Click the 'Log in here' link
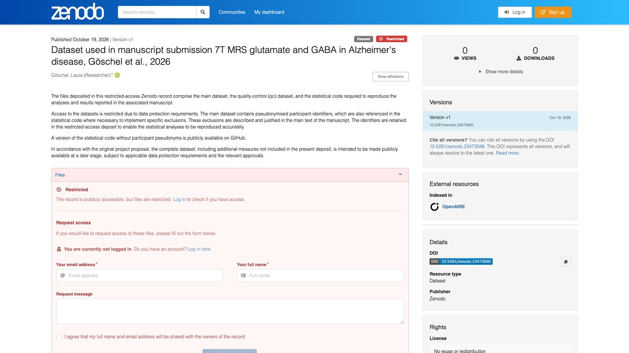 point(199,249)
